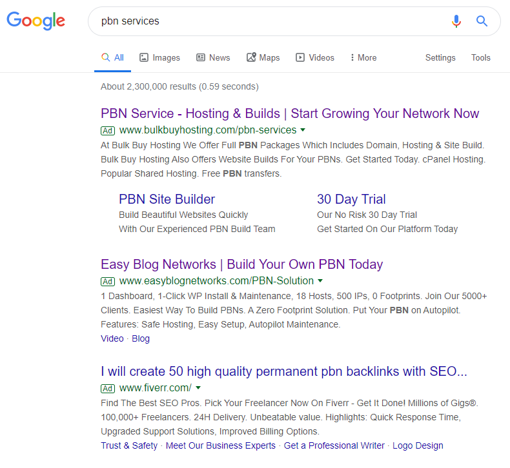Expand dropdown arrow after bulkbuyhosting.com URL

(x=303, y=130)
